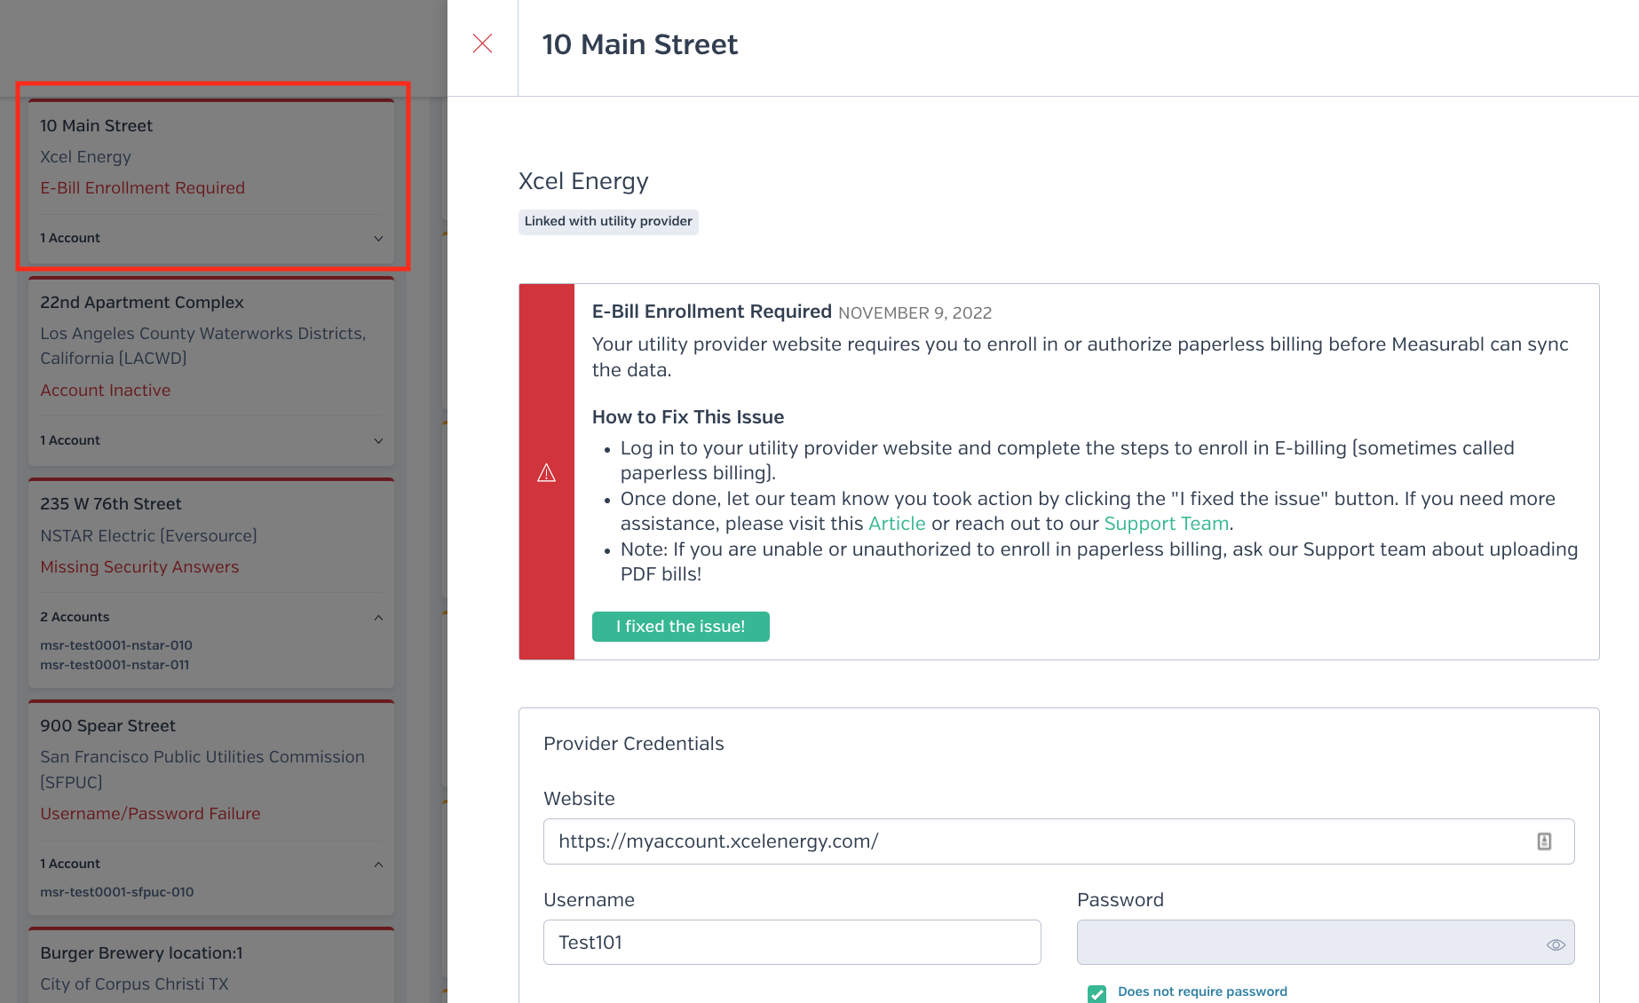Toggle 'Does not require password' checkbox
This screenshot has height=1003, width=1639.
[1097, 993]
